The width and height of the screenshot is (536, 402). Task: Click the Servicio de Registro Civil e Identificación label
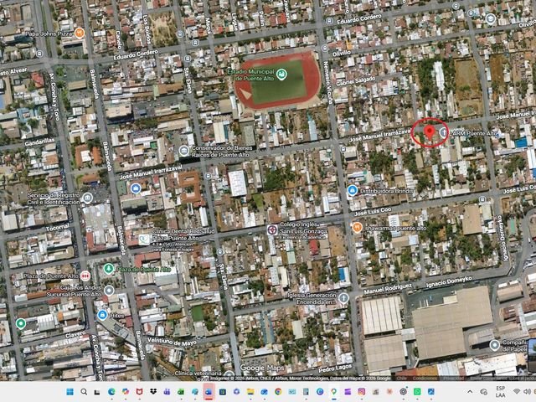pyautogui.click(x=54, y=198)
